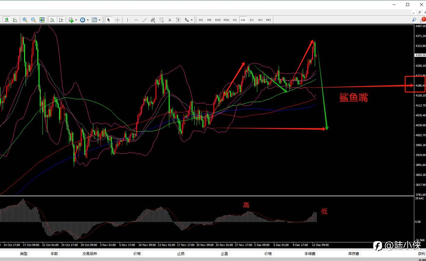Select the crosshair tool
Image resolution: width=426 pixels, height=261 pixels.
click(x=117, y=20)
